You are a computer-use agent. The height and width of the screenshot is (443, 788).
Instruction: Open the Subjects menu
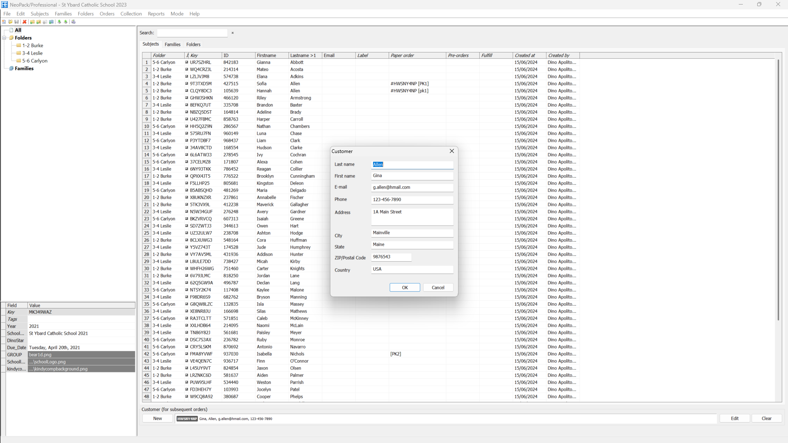point(40,14)
